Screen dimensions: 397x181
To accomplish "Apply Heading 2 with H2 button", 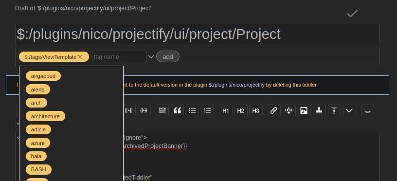I will pos(241,110).
